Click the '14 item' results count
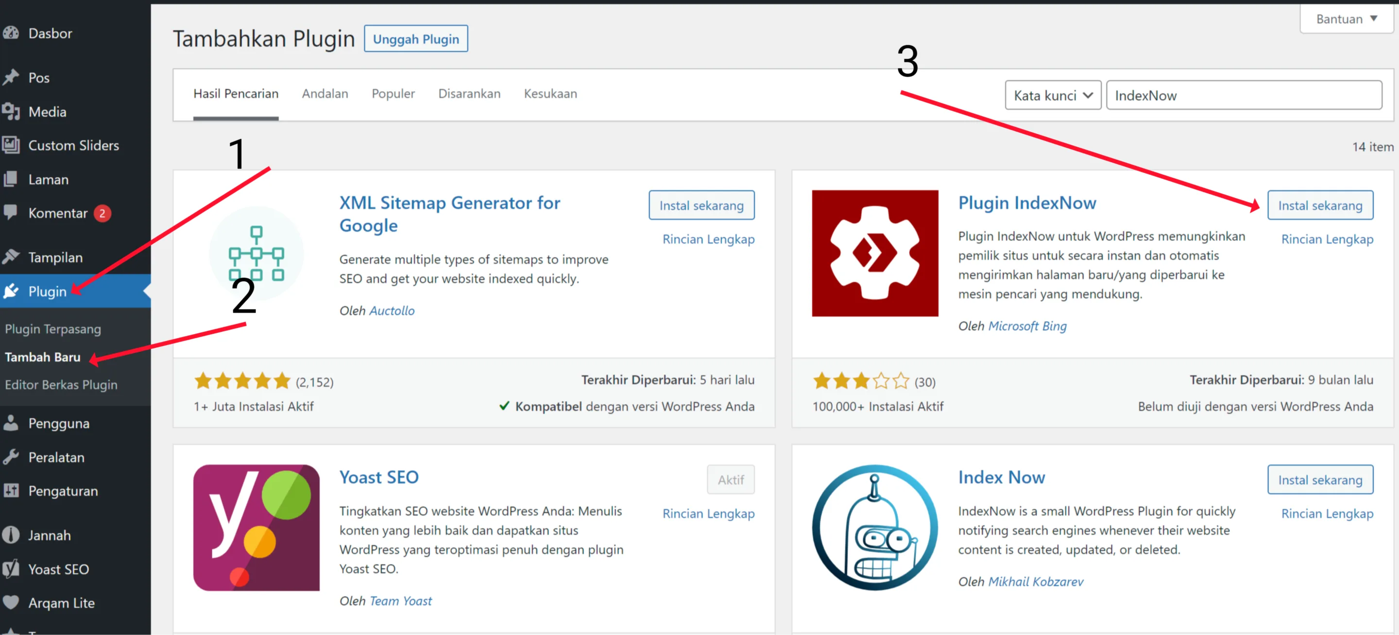The height and width of the screenshot is (635, 1399). [x=1372, y=147]
